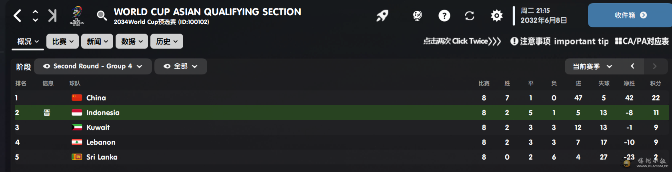Open the 历史 dropdown menu
The height and width of the screenshot is (172, 672).
point(166,41)
